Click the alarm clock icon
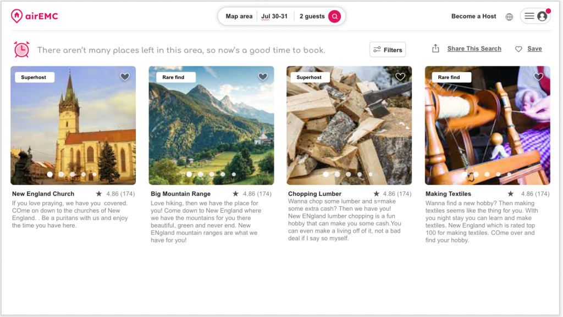Screen dimensions: 563x317 21,49
